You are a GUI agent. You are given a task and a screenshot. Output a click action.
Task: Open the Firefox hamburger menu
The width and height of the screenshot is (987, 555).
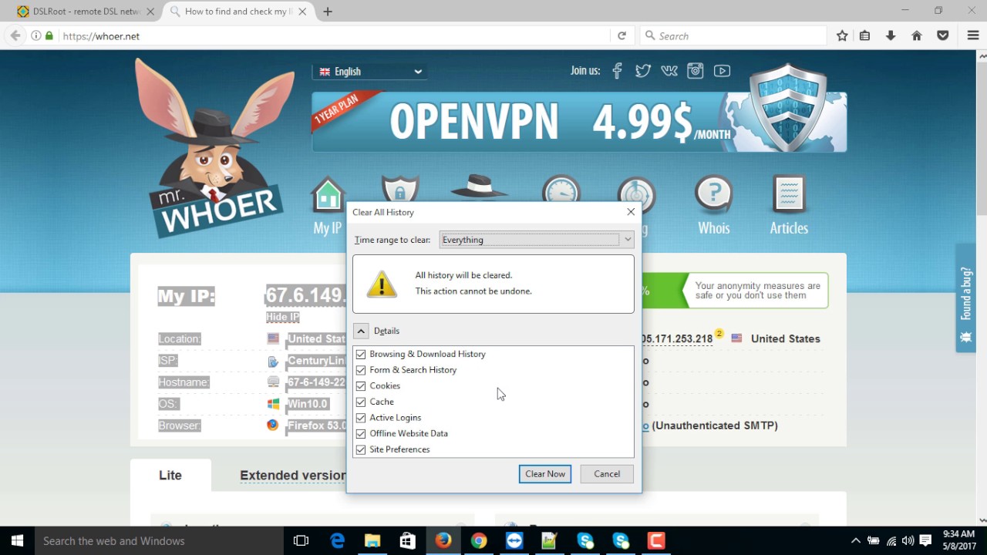[973, 35]
